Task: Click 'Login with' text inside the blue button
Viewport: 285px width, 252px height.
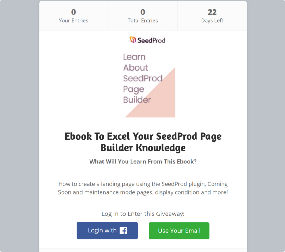Action: [x=103, y=231]
